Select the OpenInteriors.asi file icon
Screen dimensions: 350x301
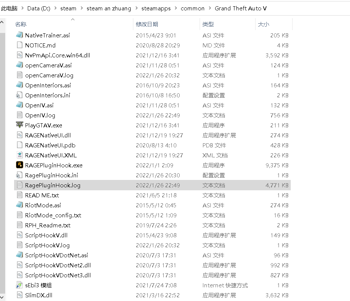19,85
